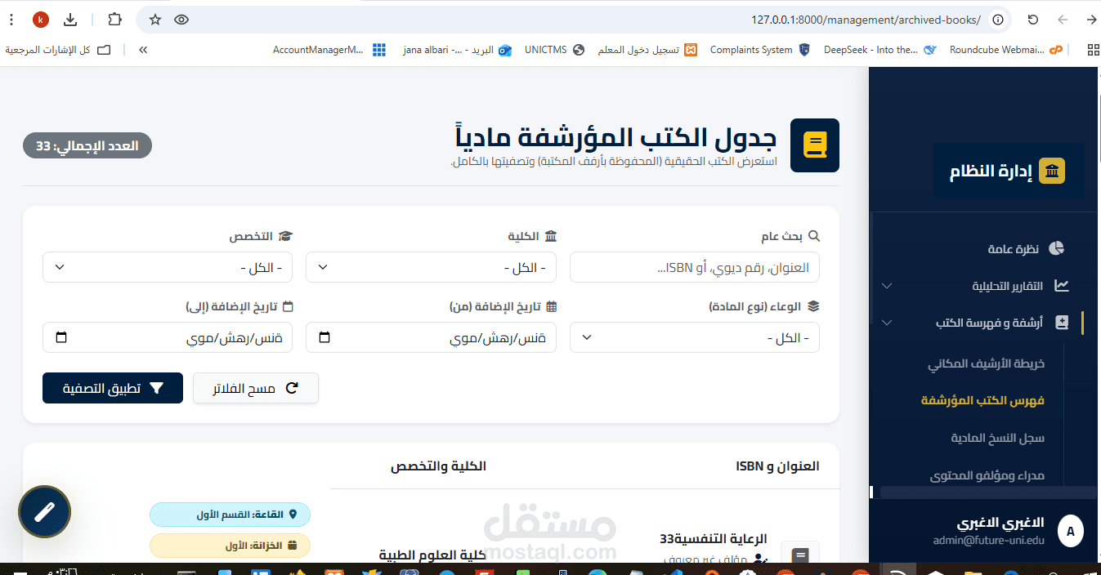Click the browser address bar URL
The width and height of the screenshot is (1101, 575).
[x=866, y=20]
